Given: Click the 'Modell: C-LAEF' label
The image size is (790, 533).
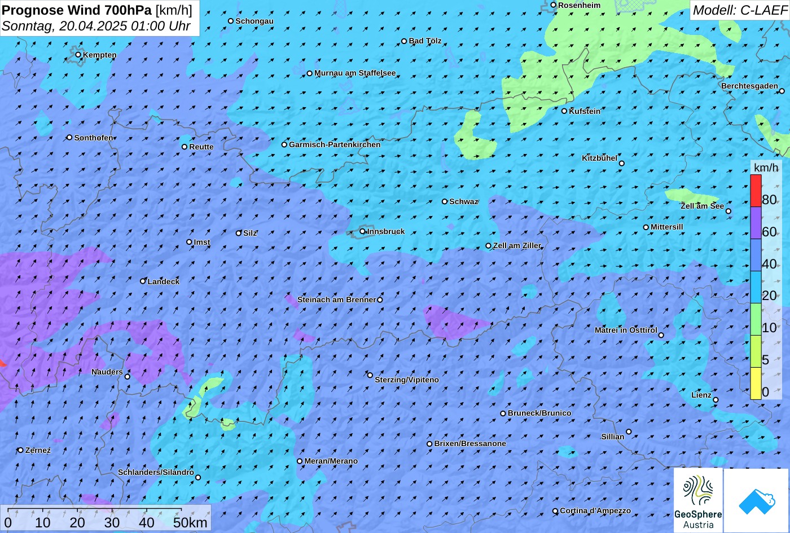Looking at the screenshot, I should [740, 10].
